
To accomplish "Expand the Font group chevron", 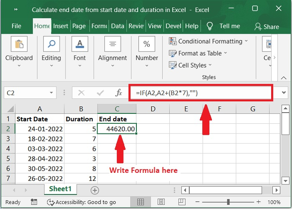I will click(80, 66).
